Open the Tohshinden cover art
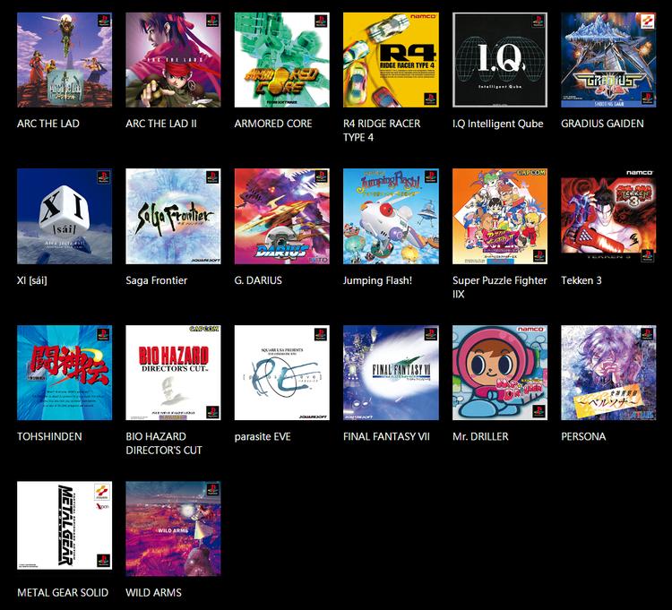The image size is (672, 610). click(x=65, y=373)
